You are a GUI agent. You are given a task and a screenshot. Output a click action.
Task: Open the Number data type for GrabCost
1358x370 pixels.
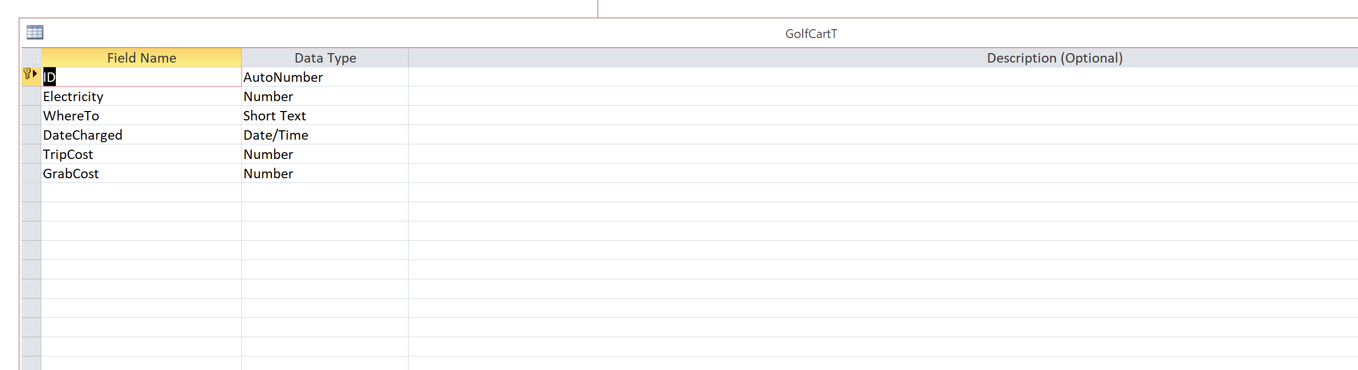point(325,174)
